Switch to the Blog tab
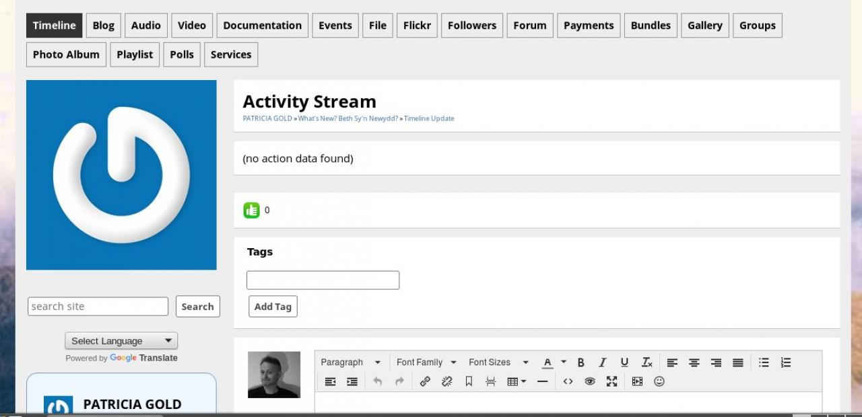 pyautogui.click(x=103, y=26)
